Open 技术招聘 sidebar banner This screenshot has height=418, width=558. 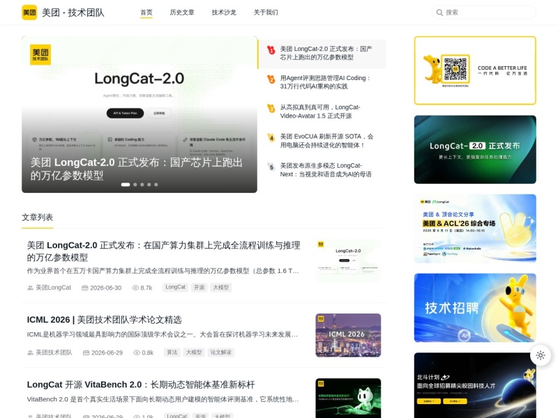pos(475,308)
